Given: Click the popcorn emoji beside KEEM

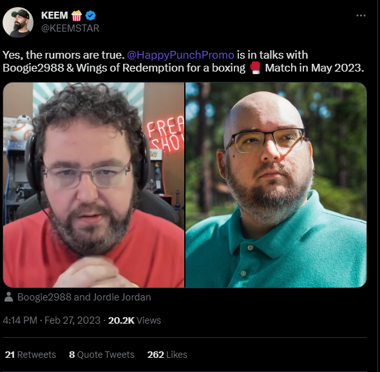Looking at the screenshot, I should [77, 15].
